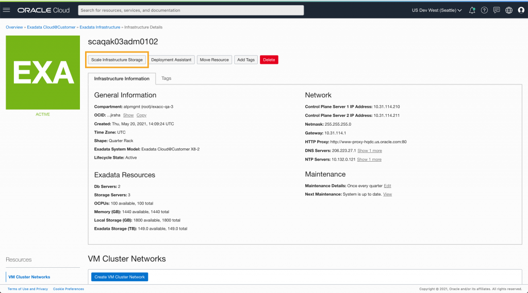Select the Infrastructure Information tab

point(122,78)
